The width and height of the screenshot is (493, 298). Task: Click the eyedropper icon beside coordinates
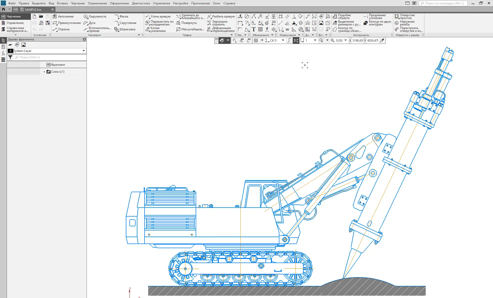click(382, 40)
